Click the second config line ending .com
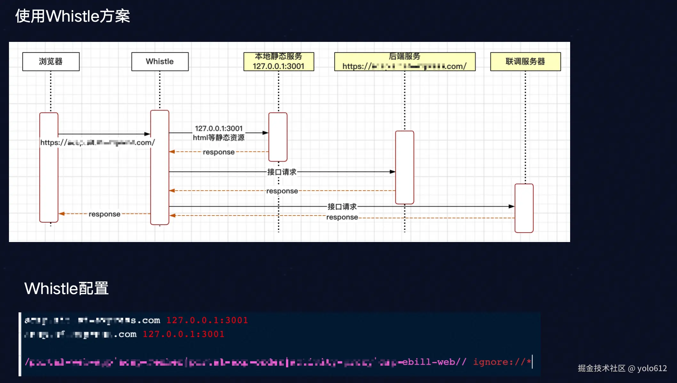Image resolution: width=677 pixels, height=383 pixels. [81, 334]
